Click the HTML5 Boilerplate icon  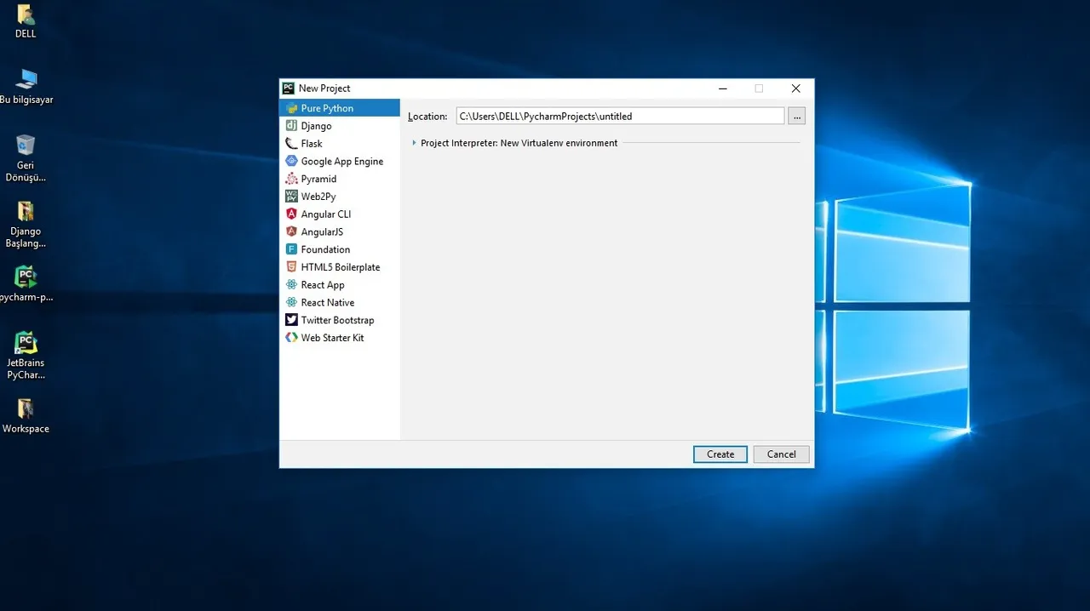click(291, 267)
